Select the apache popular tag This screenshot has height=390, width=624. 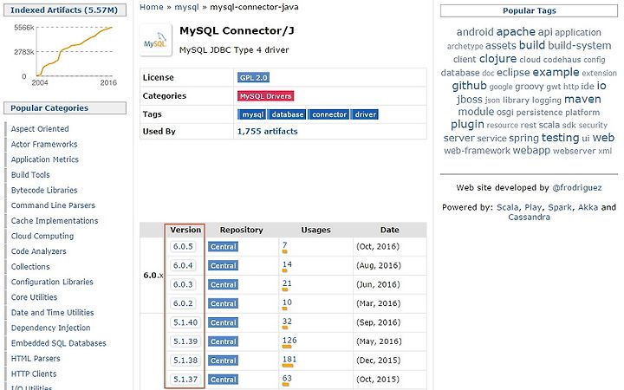click(x=516, y=32)
